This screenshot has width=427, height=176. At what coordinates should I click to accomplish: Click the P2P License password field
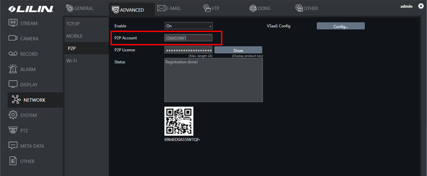coord(188,50)
